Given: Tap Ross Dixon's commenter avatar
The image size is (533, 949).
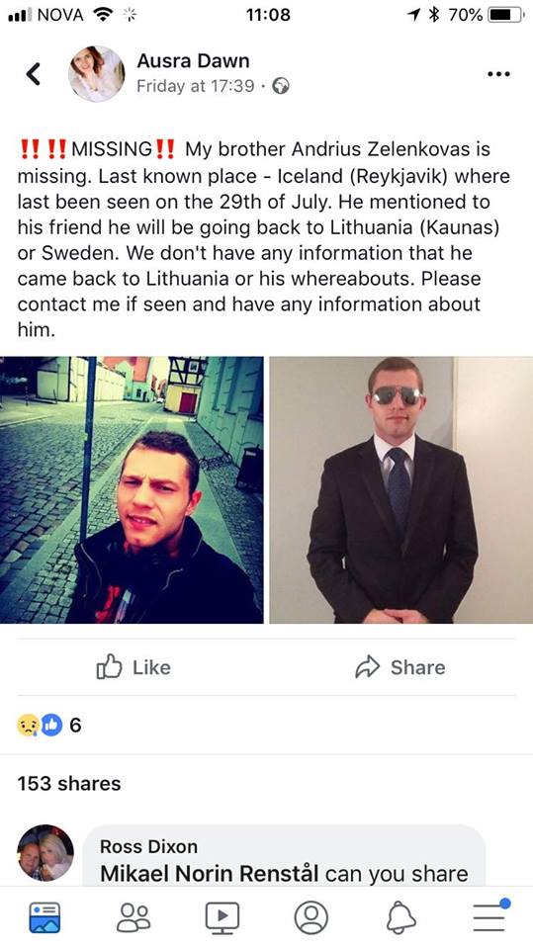Looking at the screenshot, I should pos(45,853).
